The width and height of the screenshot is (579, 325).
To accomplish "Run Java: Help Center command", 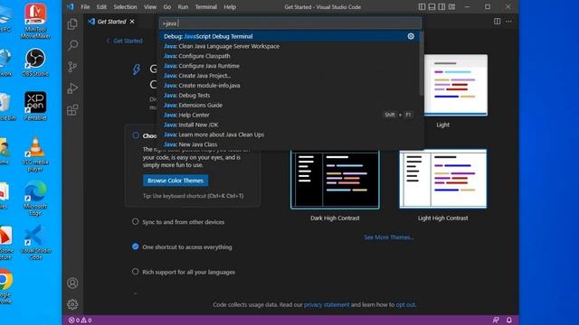I will pos(289,115).
